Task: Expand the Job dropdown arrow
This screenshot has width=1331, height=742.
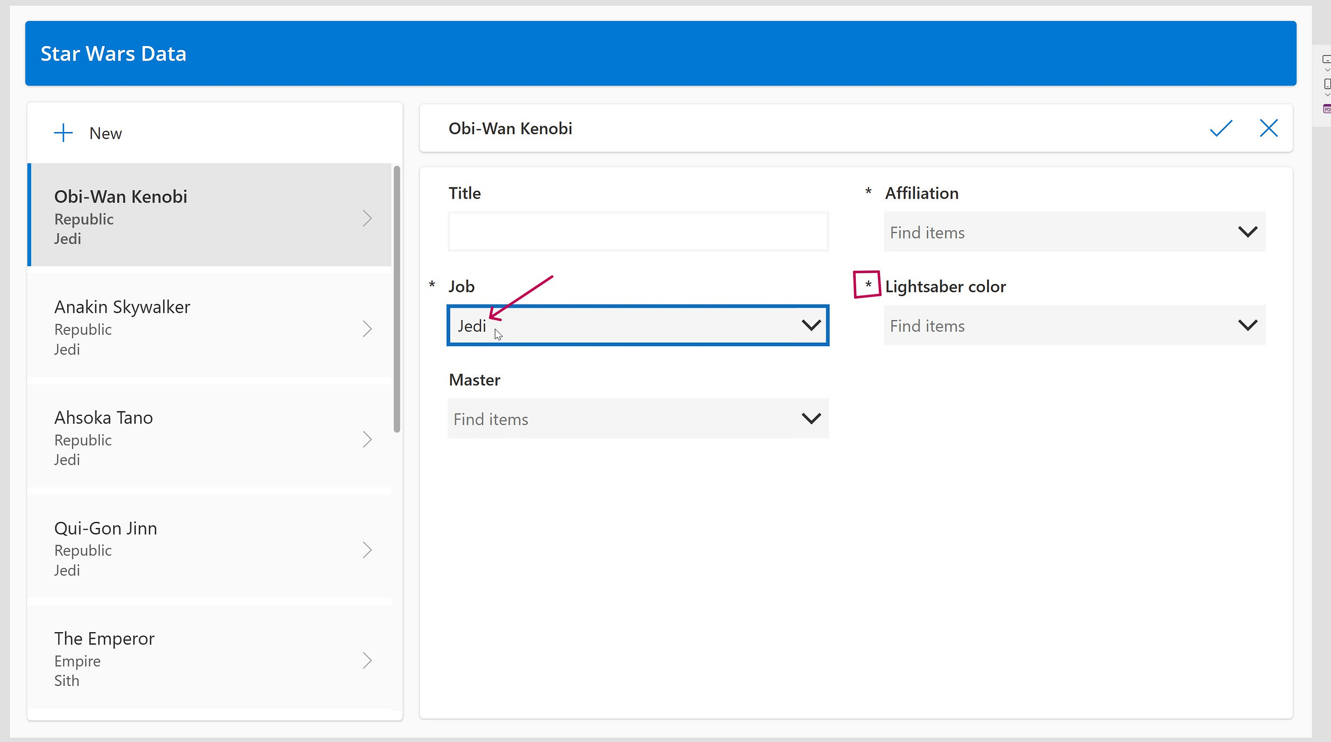Action: (x=811, y=325)
